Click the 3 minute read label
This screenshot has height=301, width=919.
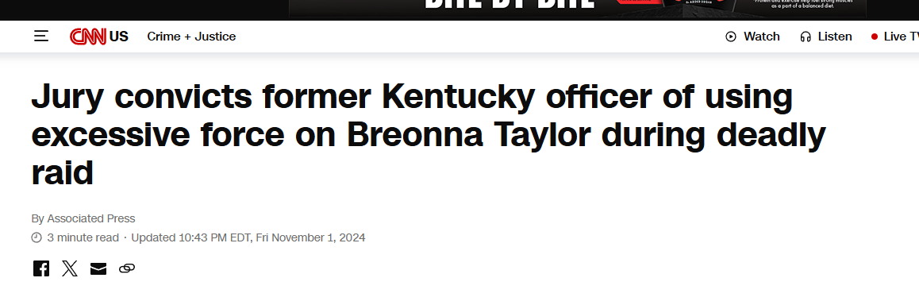[82, 237]
